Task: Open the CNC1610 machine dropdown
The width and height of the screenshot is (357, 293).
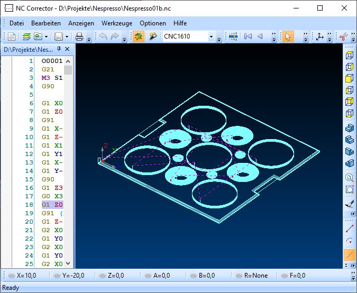Action: (212, 37)
